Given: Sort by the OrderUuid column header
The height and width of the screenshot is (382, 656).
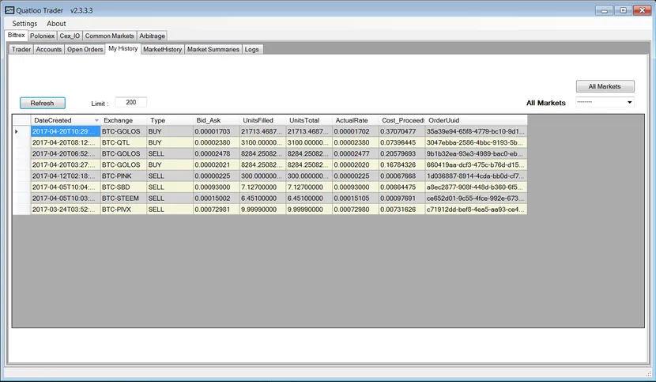Looking at the screenshot, I should click(476, 120).
